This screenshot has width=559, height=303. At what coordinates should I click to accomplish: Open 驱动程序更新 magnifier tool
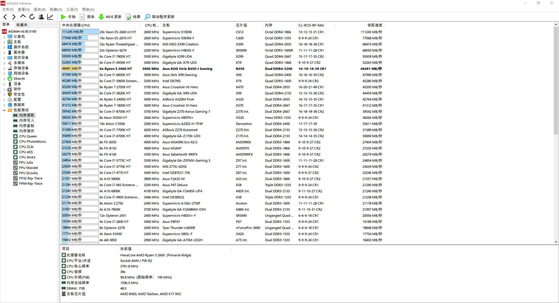pyautogui.click(x=160, y=17)
